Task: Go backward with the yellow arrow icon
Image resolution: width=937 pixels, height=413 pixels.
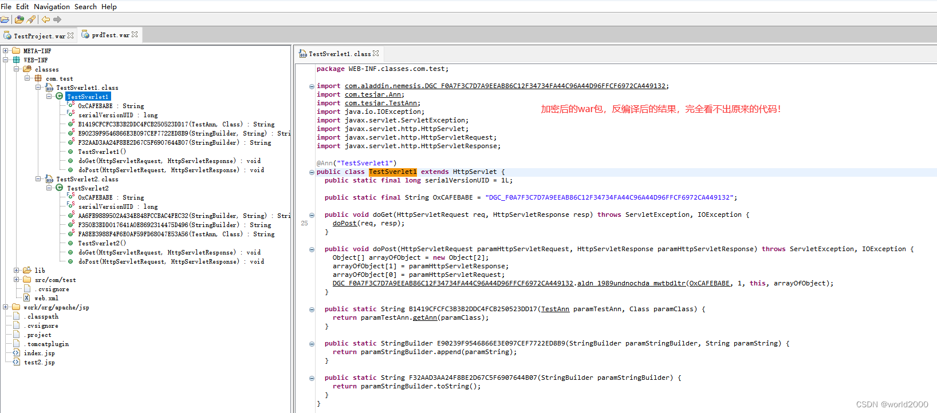Action: pos(46,19)
